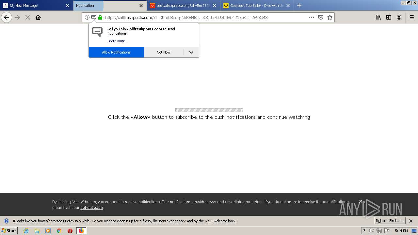Screen dimensions: 418x235
Task: Show site information icon in address bar
Action: (x=87, y=17)
